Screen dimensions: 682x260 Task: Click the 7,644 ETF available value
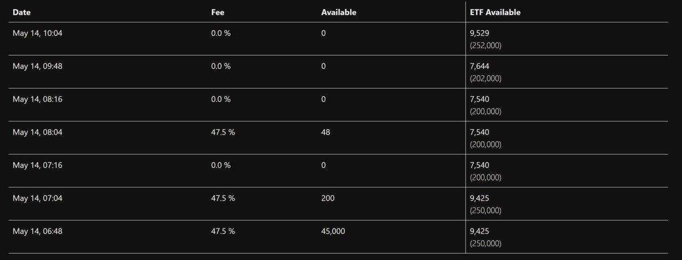tap(479, 66)
